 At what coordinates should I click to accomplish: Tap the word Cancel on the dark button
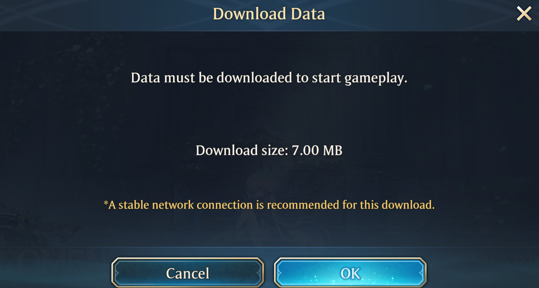[188, 274]
